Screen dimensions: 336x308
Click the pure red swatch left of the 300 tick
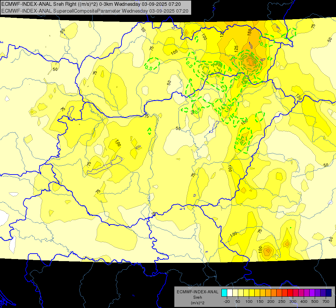pos(290,293)
